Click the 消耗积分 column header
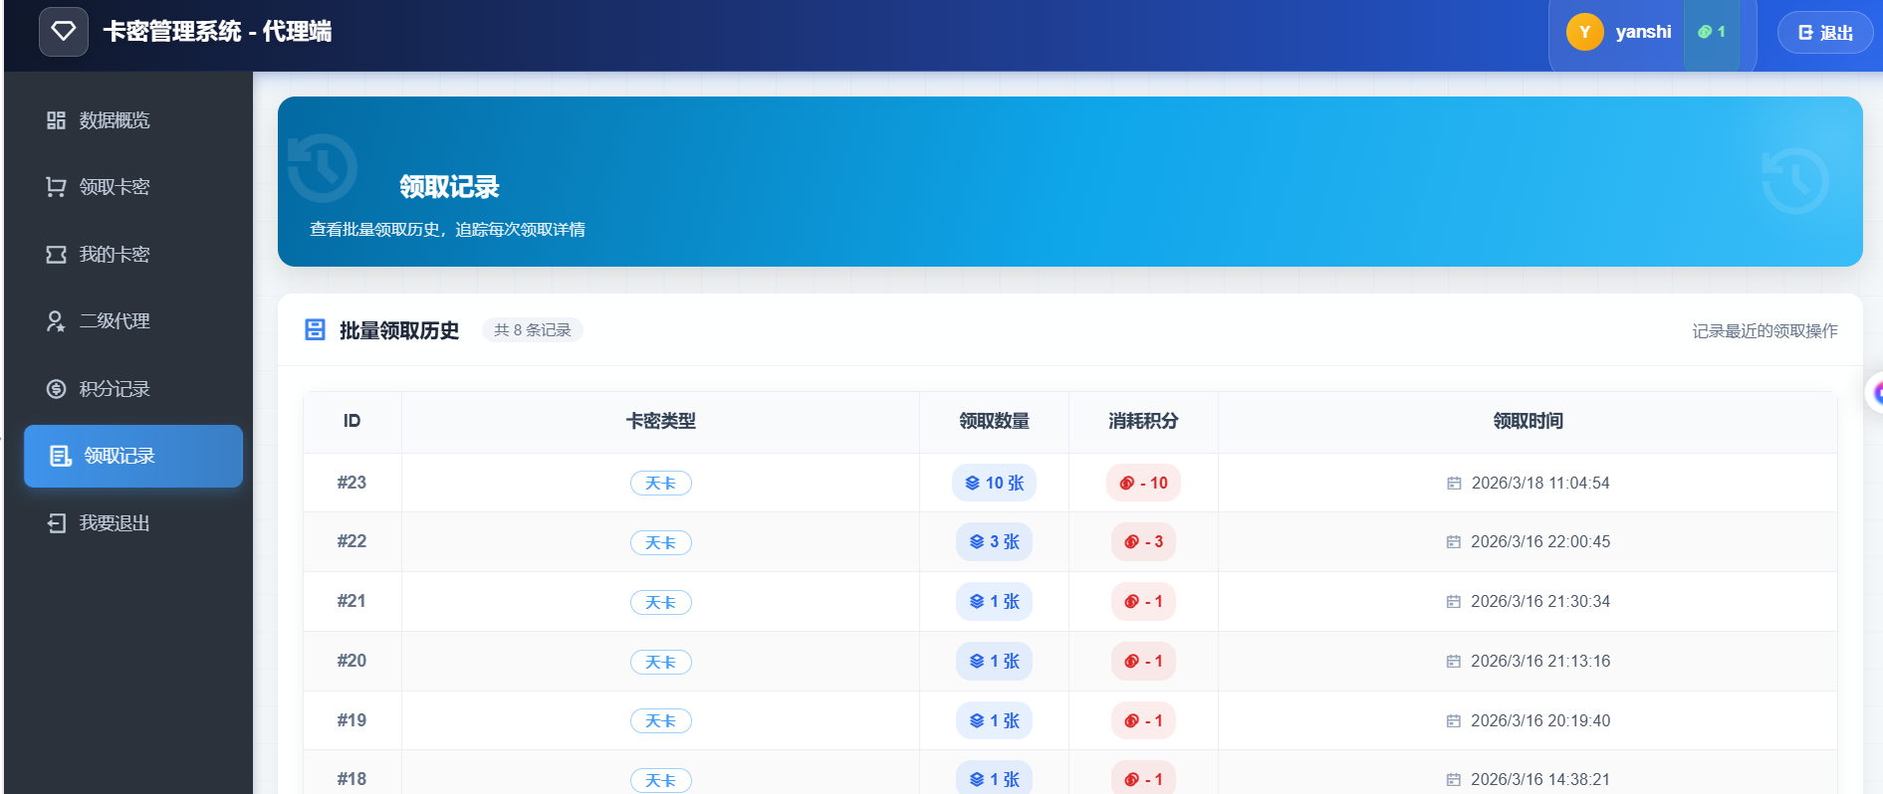This screenshot has width=1883, height=794. pyautogui.click(x=1143, y=421)
